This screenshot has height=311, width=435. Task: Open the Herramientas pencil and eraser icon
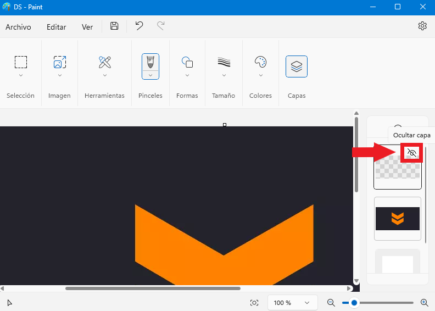click(104, 62)
